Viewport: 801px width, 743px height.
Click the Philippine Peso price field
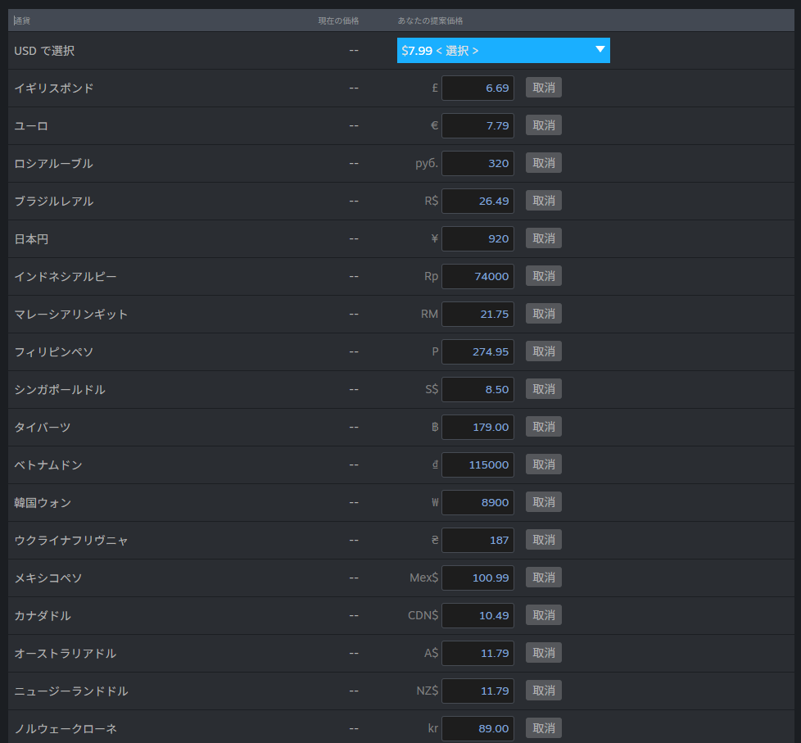click(477, 352)
